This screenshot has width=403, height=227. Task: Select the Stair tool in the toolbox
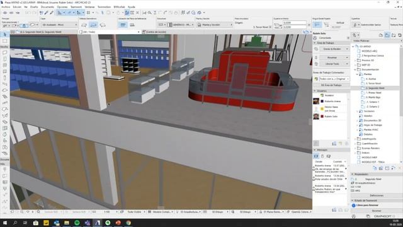tap(4, 96)
